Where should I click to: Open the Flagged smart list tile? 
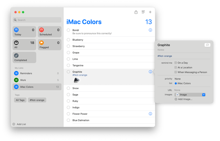pos(50,44)
